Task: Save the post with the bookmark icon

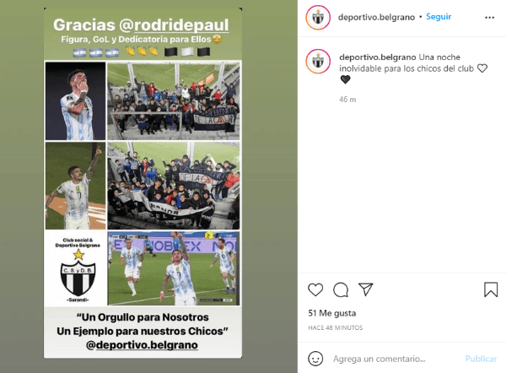Action: (x=491, y=289)
